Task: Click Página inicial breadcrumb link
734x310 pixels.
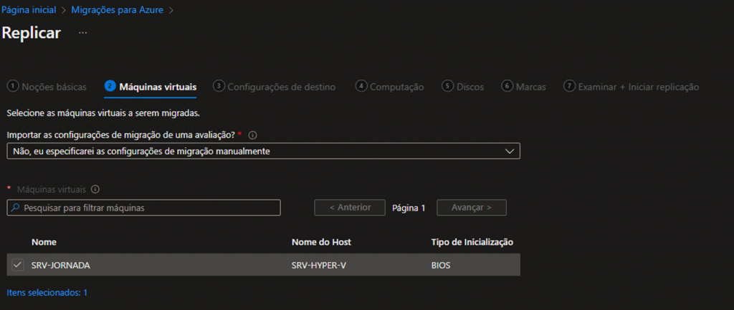Action: click(x=31, y=10)
